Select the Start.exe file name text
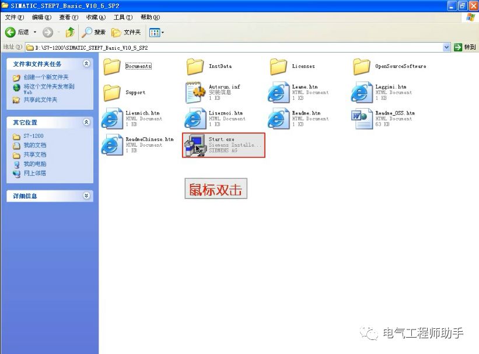479x354 pixels. (222, 139)
